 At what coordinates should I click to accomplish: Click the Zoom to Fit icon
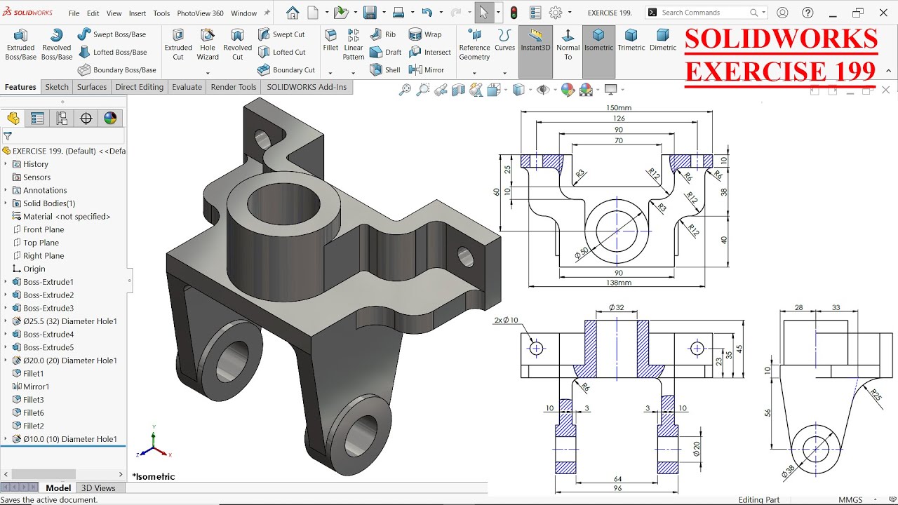click(405, 90)
